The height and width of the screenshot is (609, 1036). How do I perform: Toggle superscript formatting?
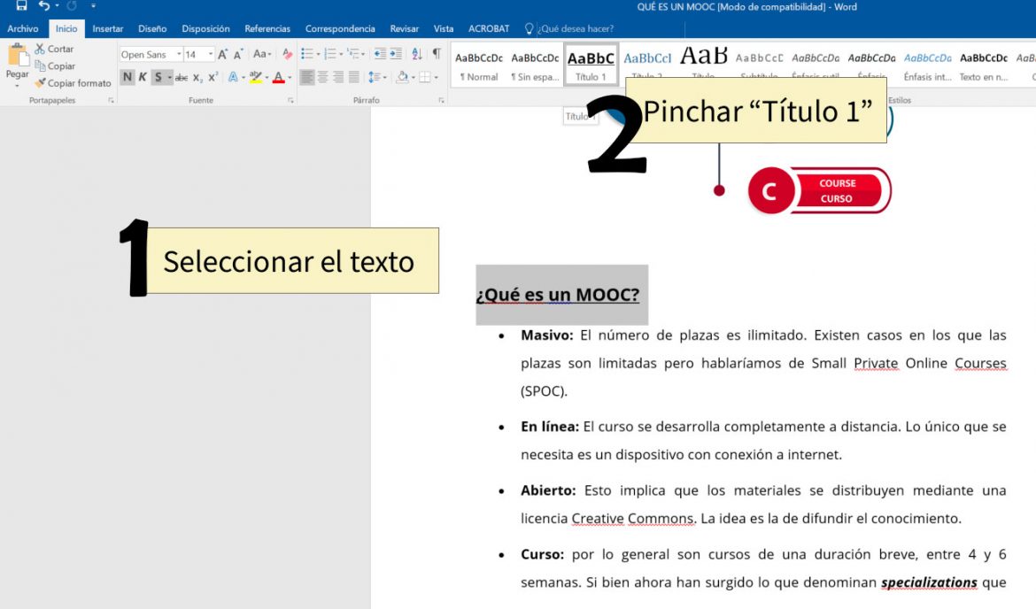coord(213,77)
